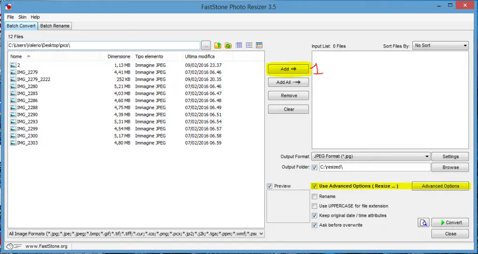
Task: Click the 5,21 MB size cell
Action: [122, 86]
